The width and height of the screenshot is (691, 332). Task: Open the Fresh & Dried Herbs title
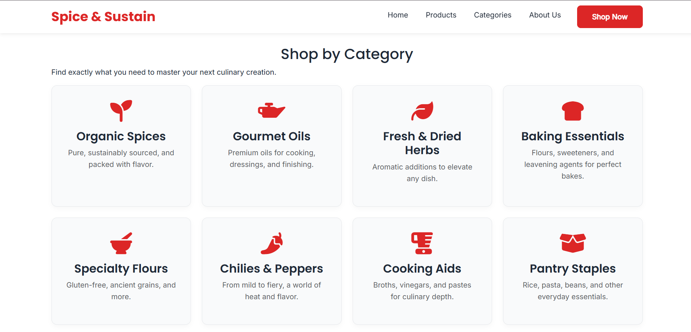[422, 143]
